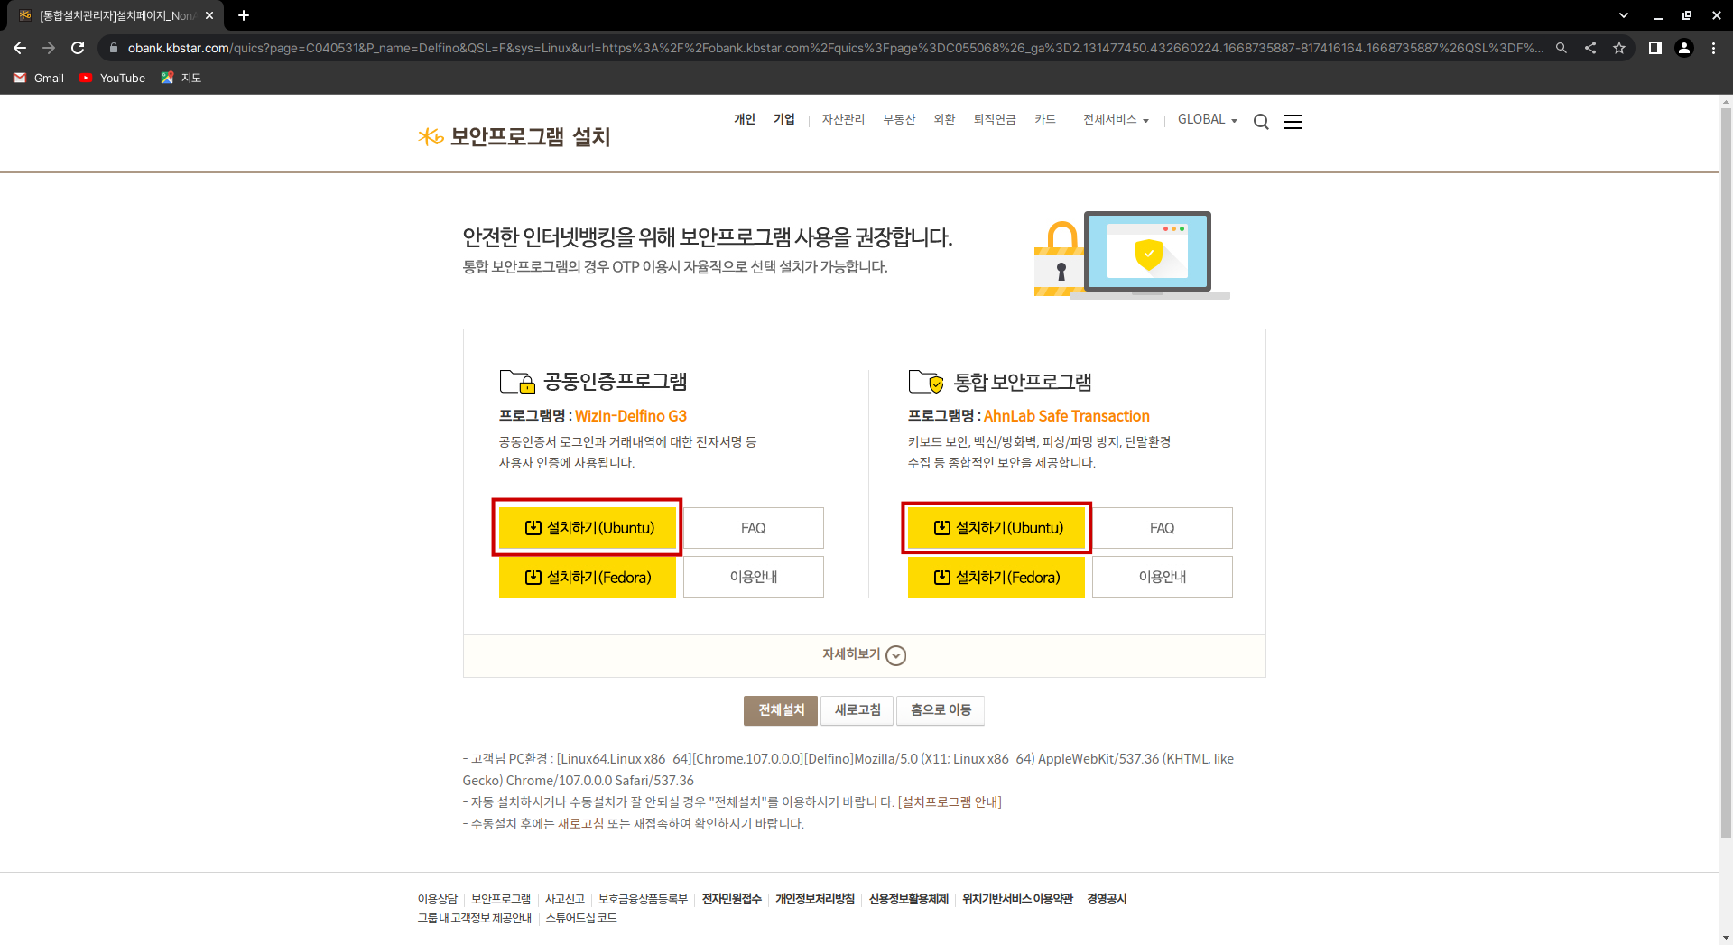Open Chrome profile avatar icon
This screenshot has width=1733, height=945.
(1683, 48)
